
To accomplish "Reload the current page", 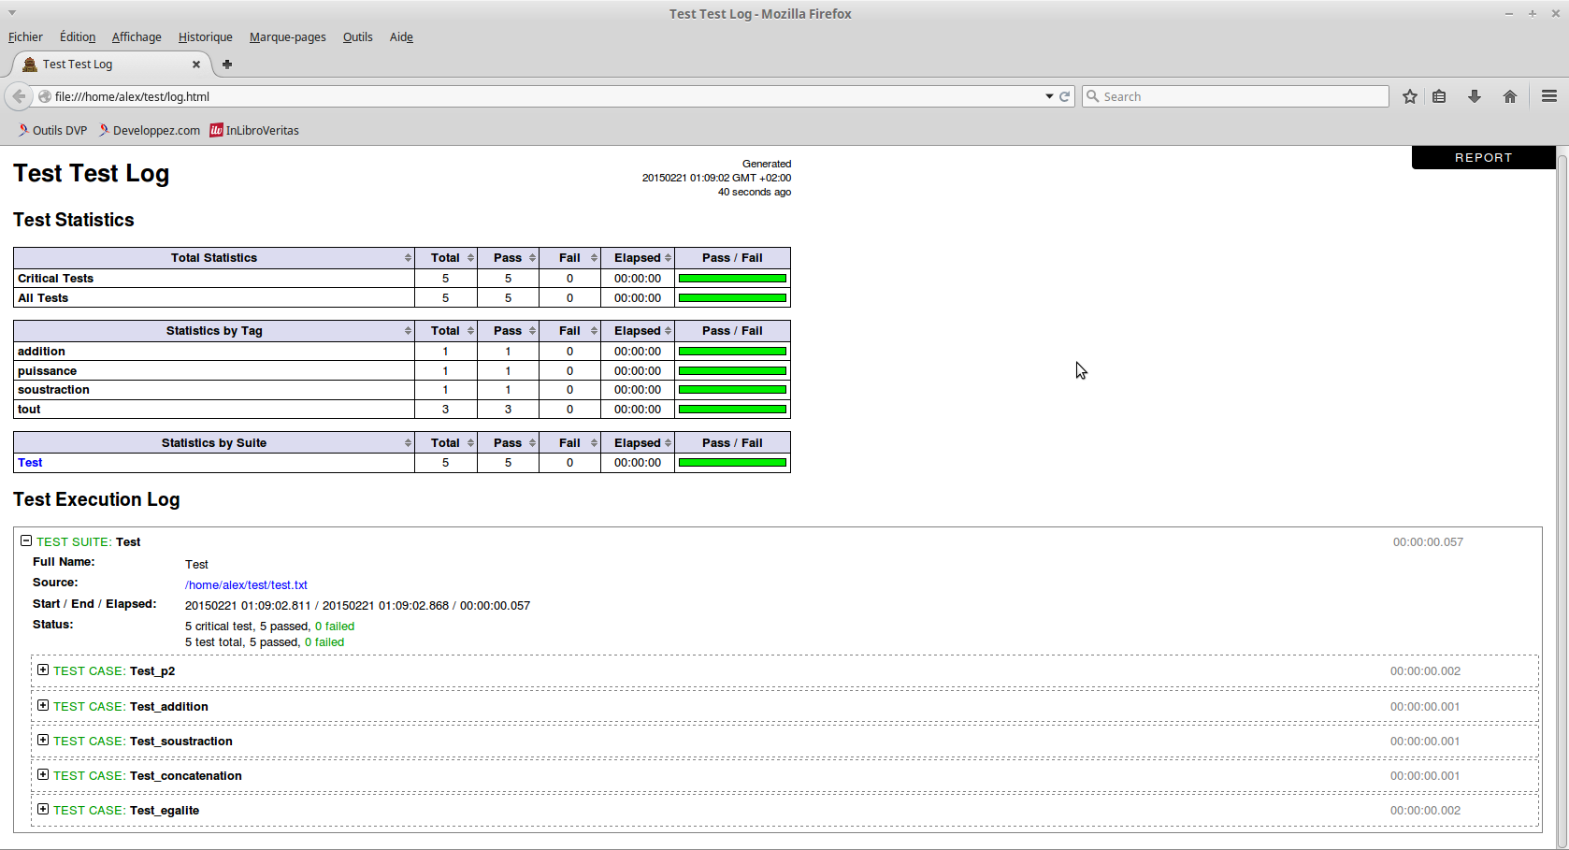I will [1064, 96].
